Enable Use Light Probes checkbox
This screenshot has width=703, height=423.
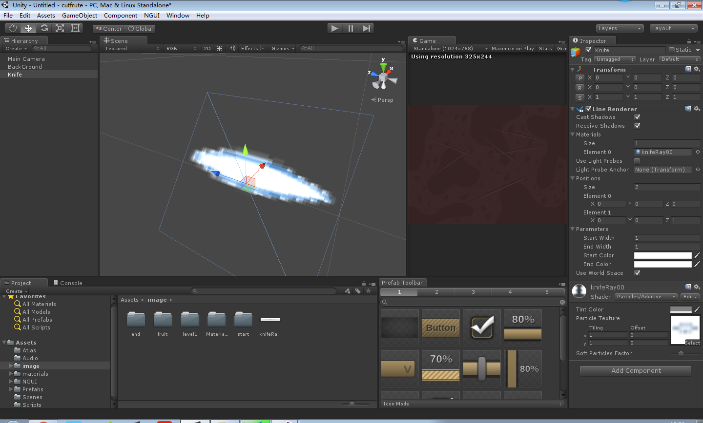coord(637,161)
